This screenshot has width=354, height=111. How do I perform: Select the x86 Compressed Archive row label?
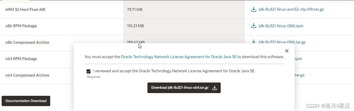27,42
